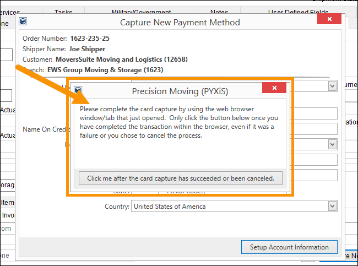The width and height of the screenshot is (358, 266).
Task: Switch to the Tasks tab in background window
Action: (x=63, y=12)
